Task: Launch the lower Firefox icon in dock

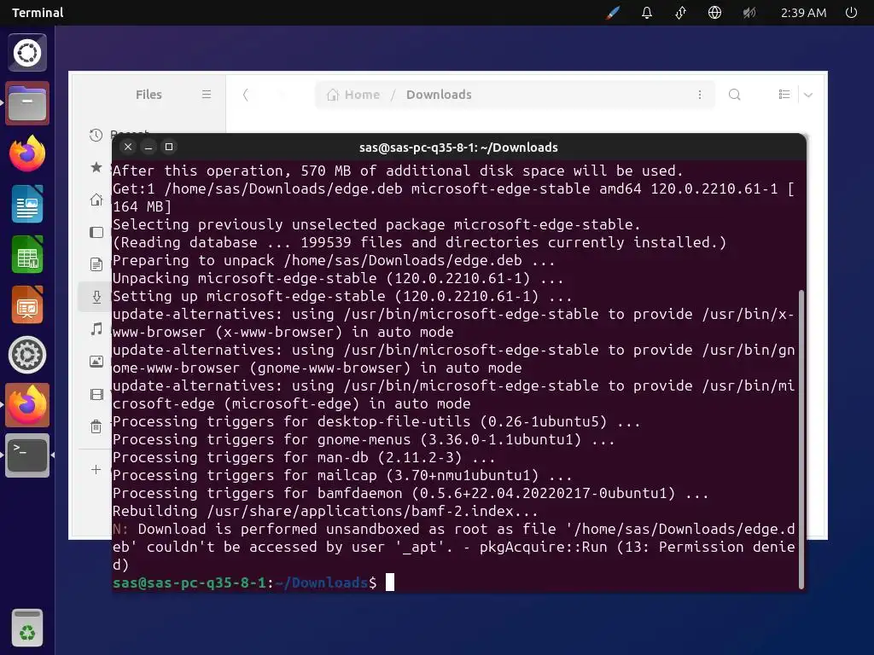Action: [27, 405]
